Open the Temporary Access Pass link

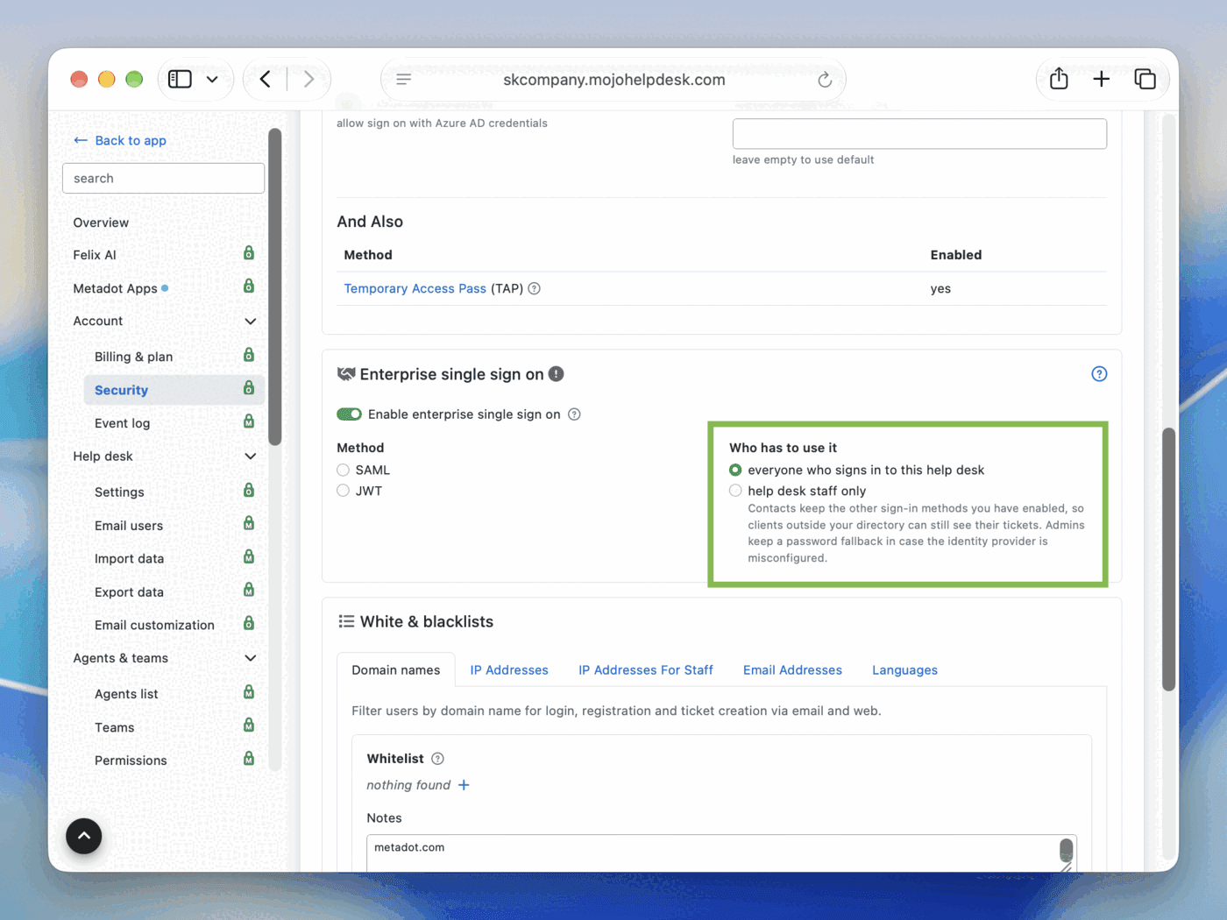point(415,288)
